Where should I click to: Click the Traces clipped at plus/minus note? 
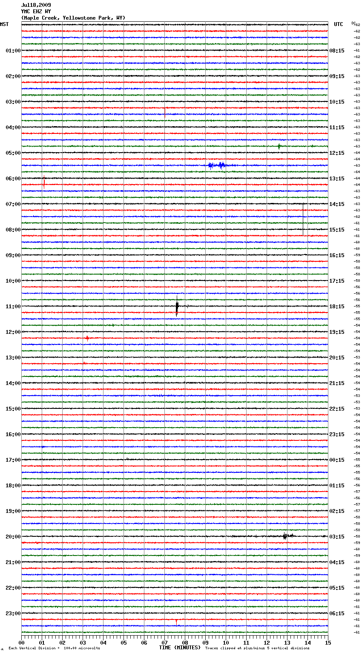[x=257, y=648]
